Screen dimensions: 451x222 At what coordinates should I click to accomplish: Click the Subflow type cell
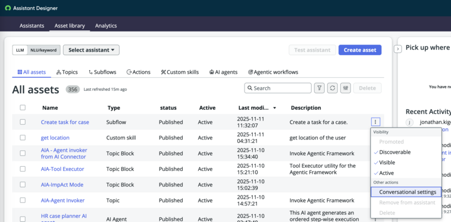[116, 122]
